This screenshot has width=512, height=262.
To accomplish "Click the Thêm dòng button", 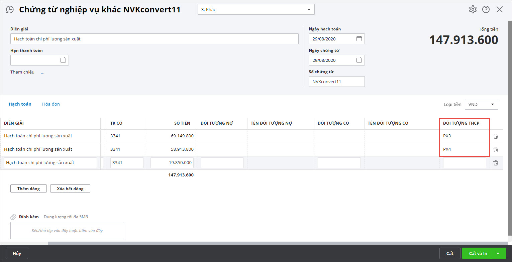I will tap(28, 188).
